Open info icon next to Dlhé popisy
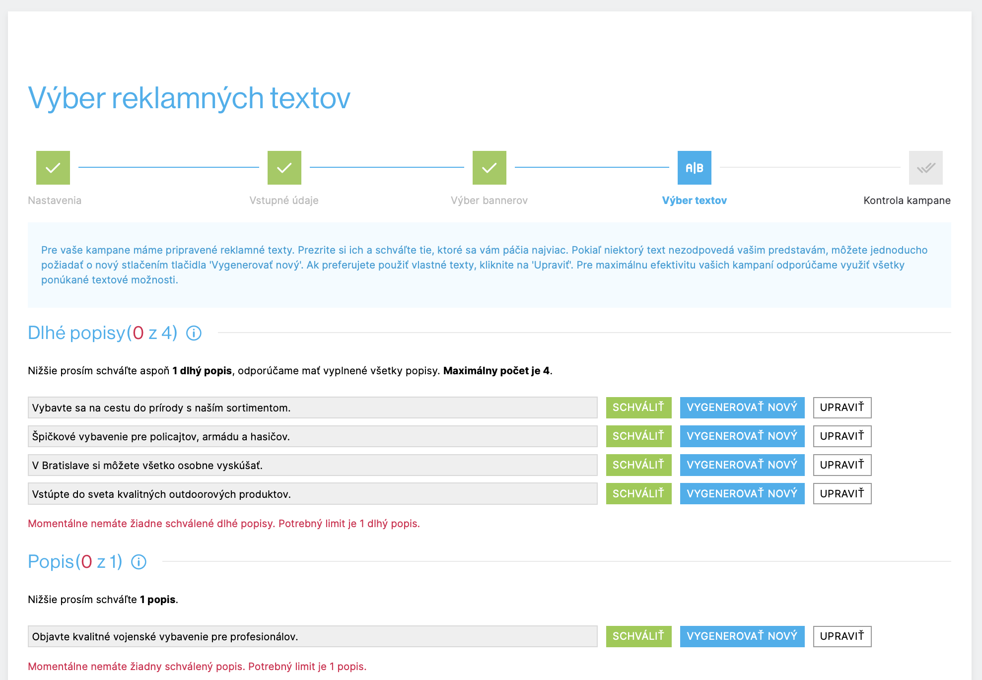Viewport: 982px width, 680px height. tap(194, 333)
